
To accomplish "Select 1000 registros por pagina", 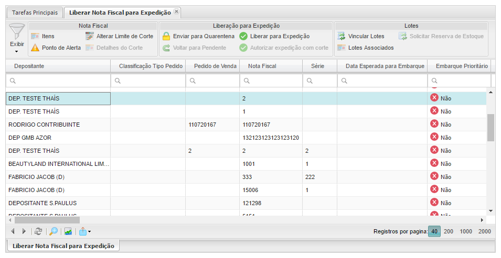I will click(466, 231).
